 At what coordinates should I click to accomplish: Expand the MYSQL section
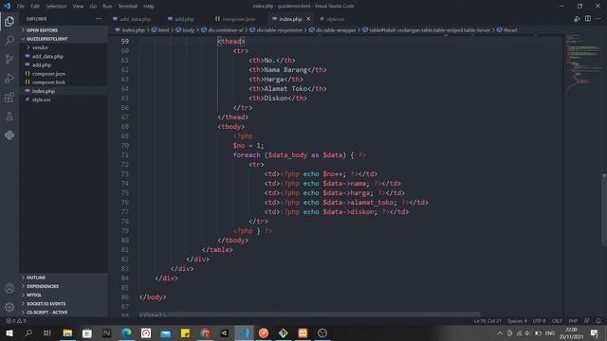(x=34, y=295)
